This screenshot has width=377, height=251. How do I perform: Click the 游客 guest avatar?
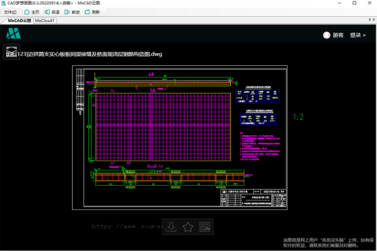coord(327,35)
